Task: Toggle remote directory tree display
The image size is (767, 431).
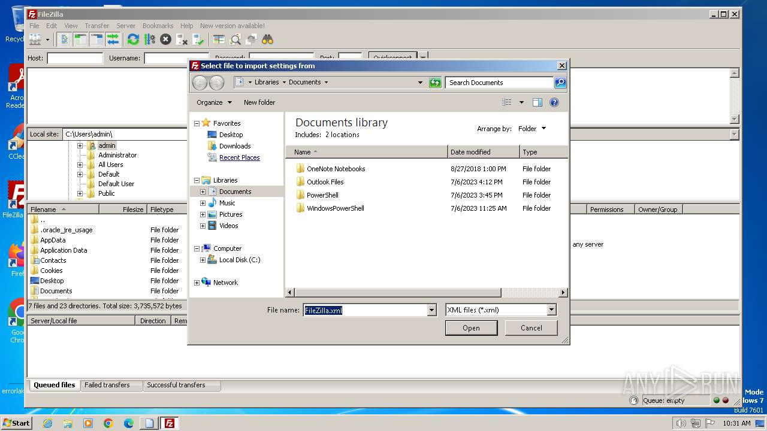Action: [96, 40]
